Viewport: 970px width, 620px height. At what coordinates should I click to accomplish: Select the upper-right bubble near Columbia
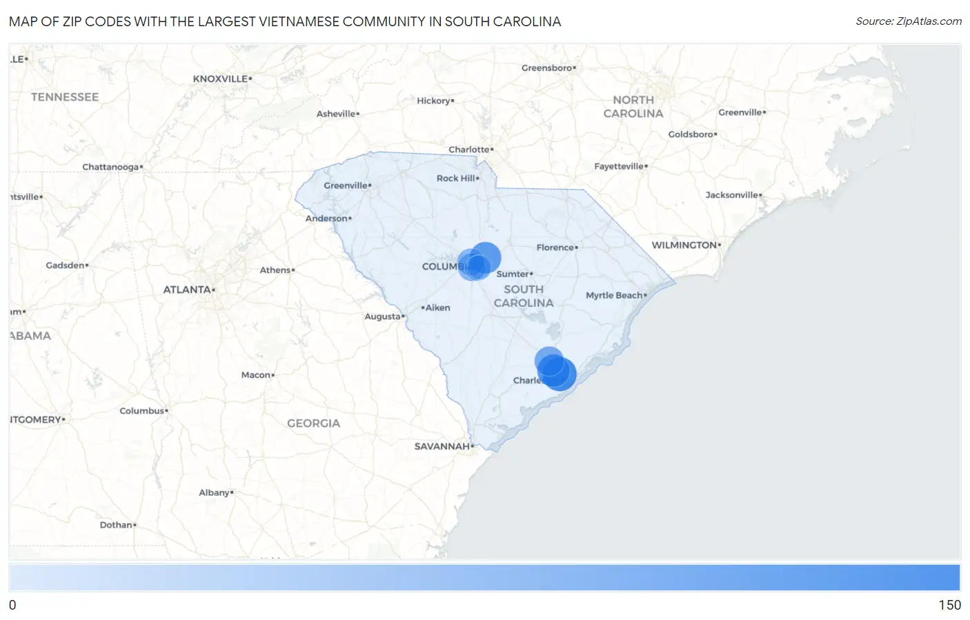click(486, 258)
